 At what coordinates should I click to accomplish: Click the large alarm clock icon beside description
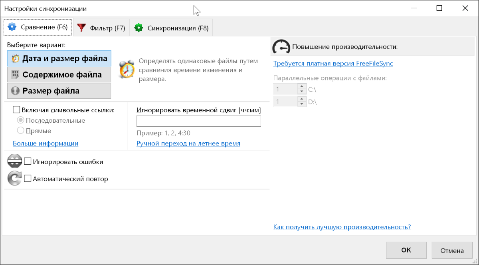tap(127, 70)
